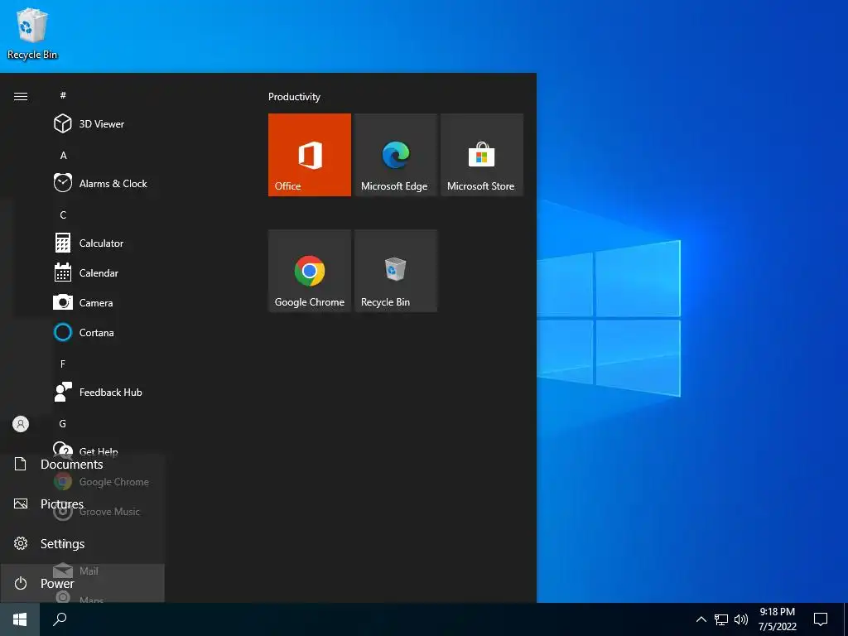Open the Recycle Bin tile
The image size is (848, 636).
395,271
